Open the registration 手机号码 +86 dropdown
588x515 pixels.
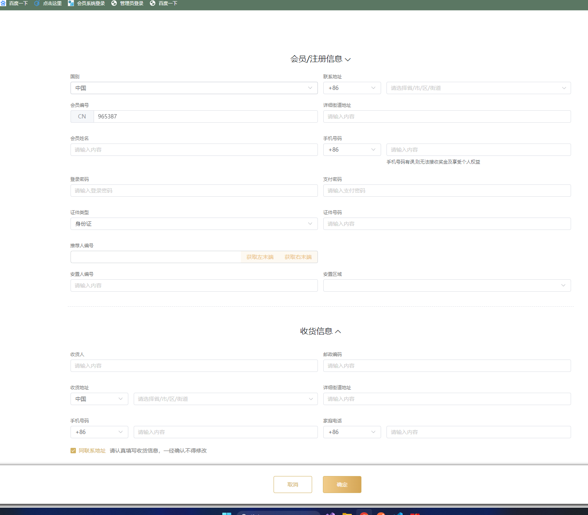click(x=352, y=150)
